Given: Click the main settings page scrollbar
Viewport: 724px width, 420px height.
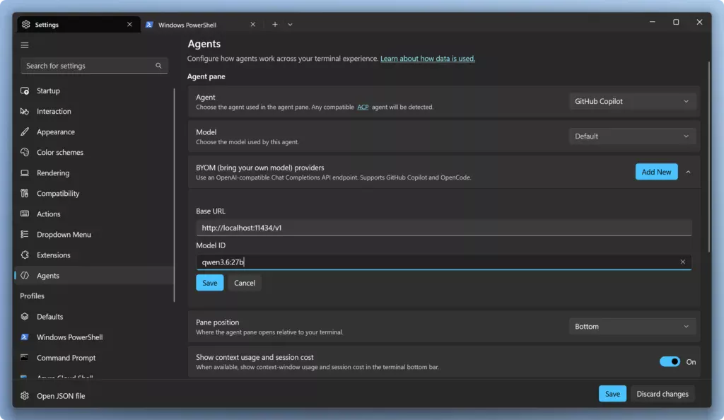Looking at the screenshot, I should tap(708, 157).
